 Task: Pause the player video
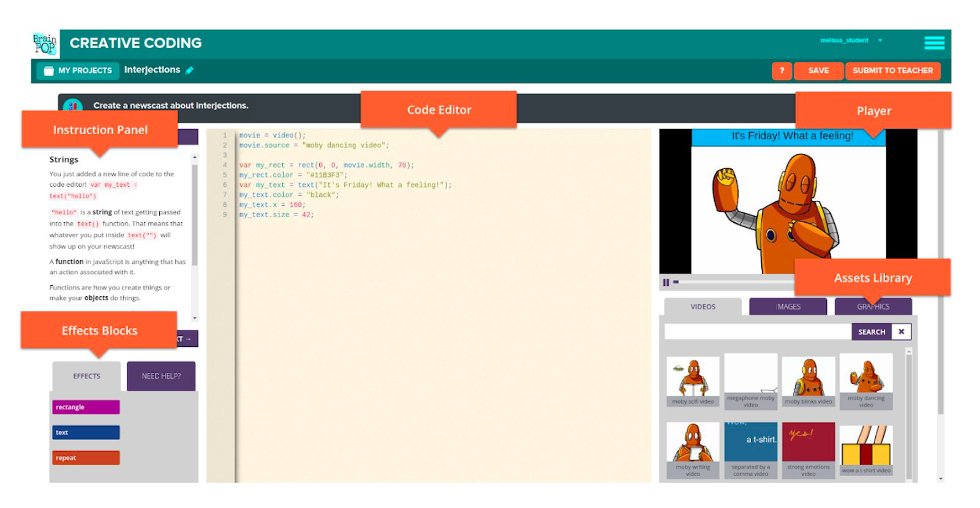click(x=666, y=283)
